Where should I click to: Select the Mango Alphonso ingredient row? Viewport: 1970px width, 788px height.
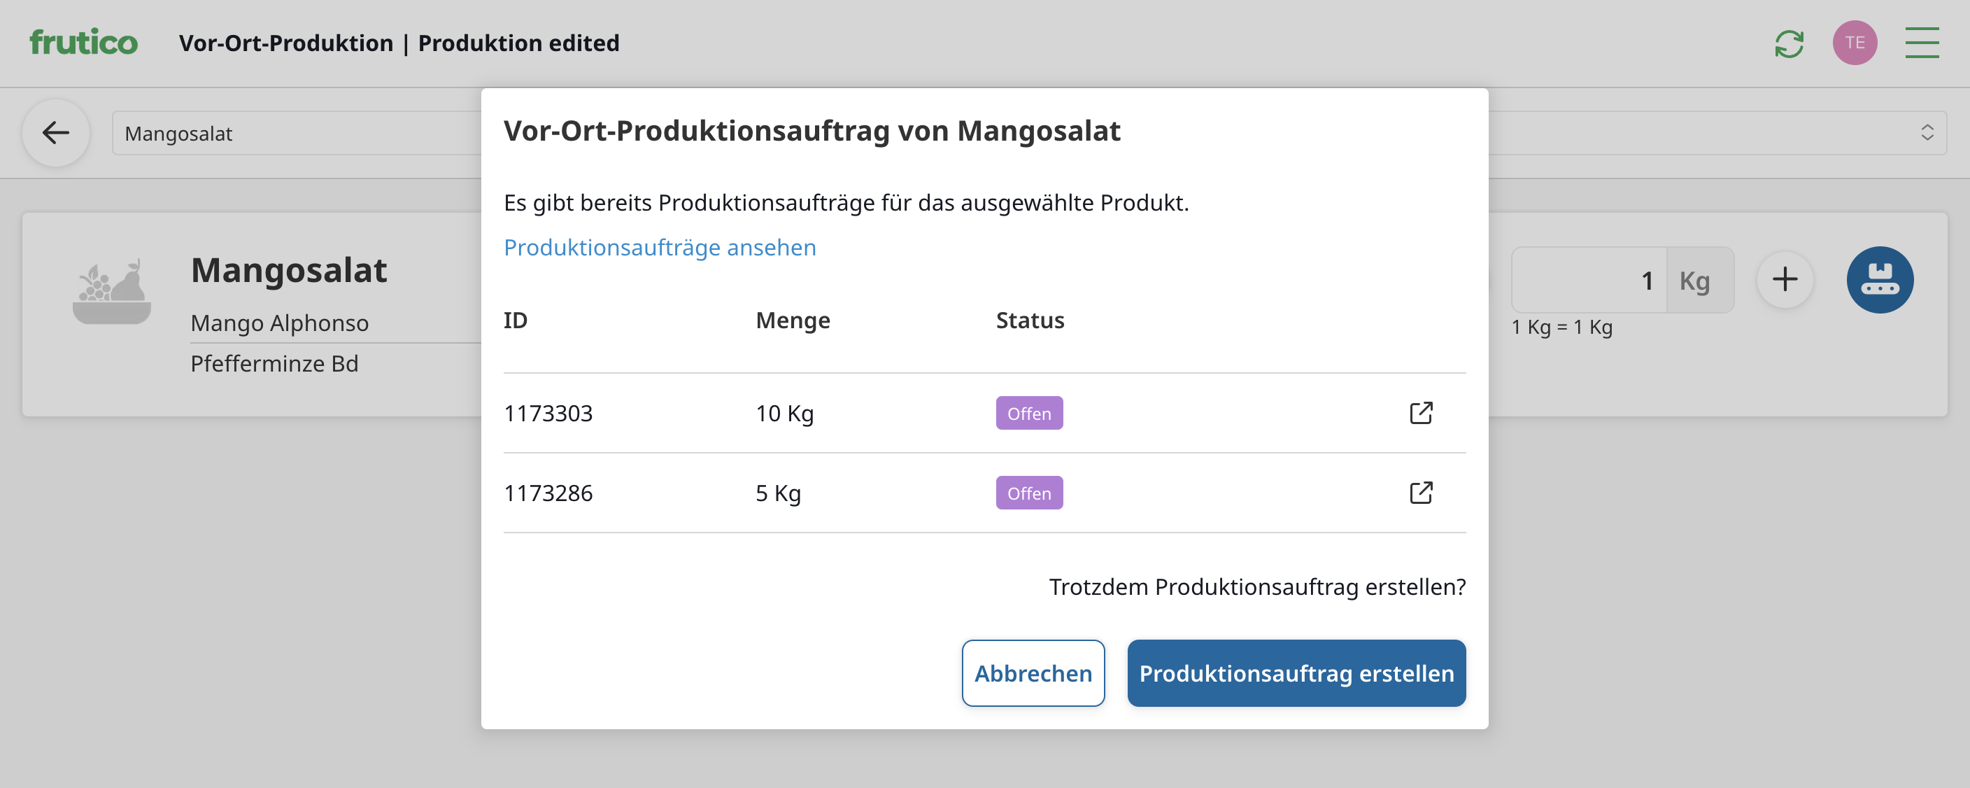click(x=279, y=323)
